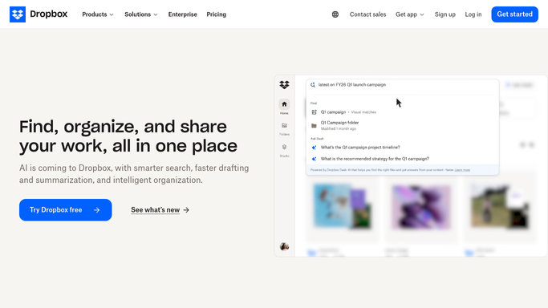
Task: Click the Sign up link
Action: tap(445, 14)
